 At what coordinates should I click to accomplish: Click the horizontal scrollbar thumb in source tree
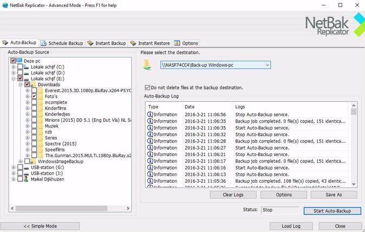[x=62, y=208]
